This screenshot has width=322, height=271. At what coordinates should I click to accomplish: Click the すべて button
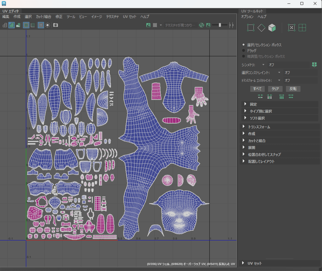point(257,89)
